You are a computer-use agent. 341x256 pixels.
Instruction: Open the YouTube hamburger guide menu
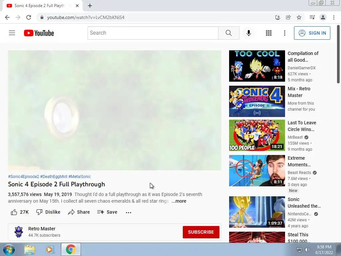point(12,33)
